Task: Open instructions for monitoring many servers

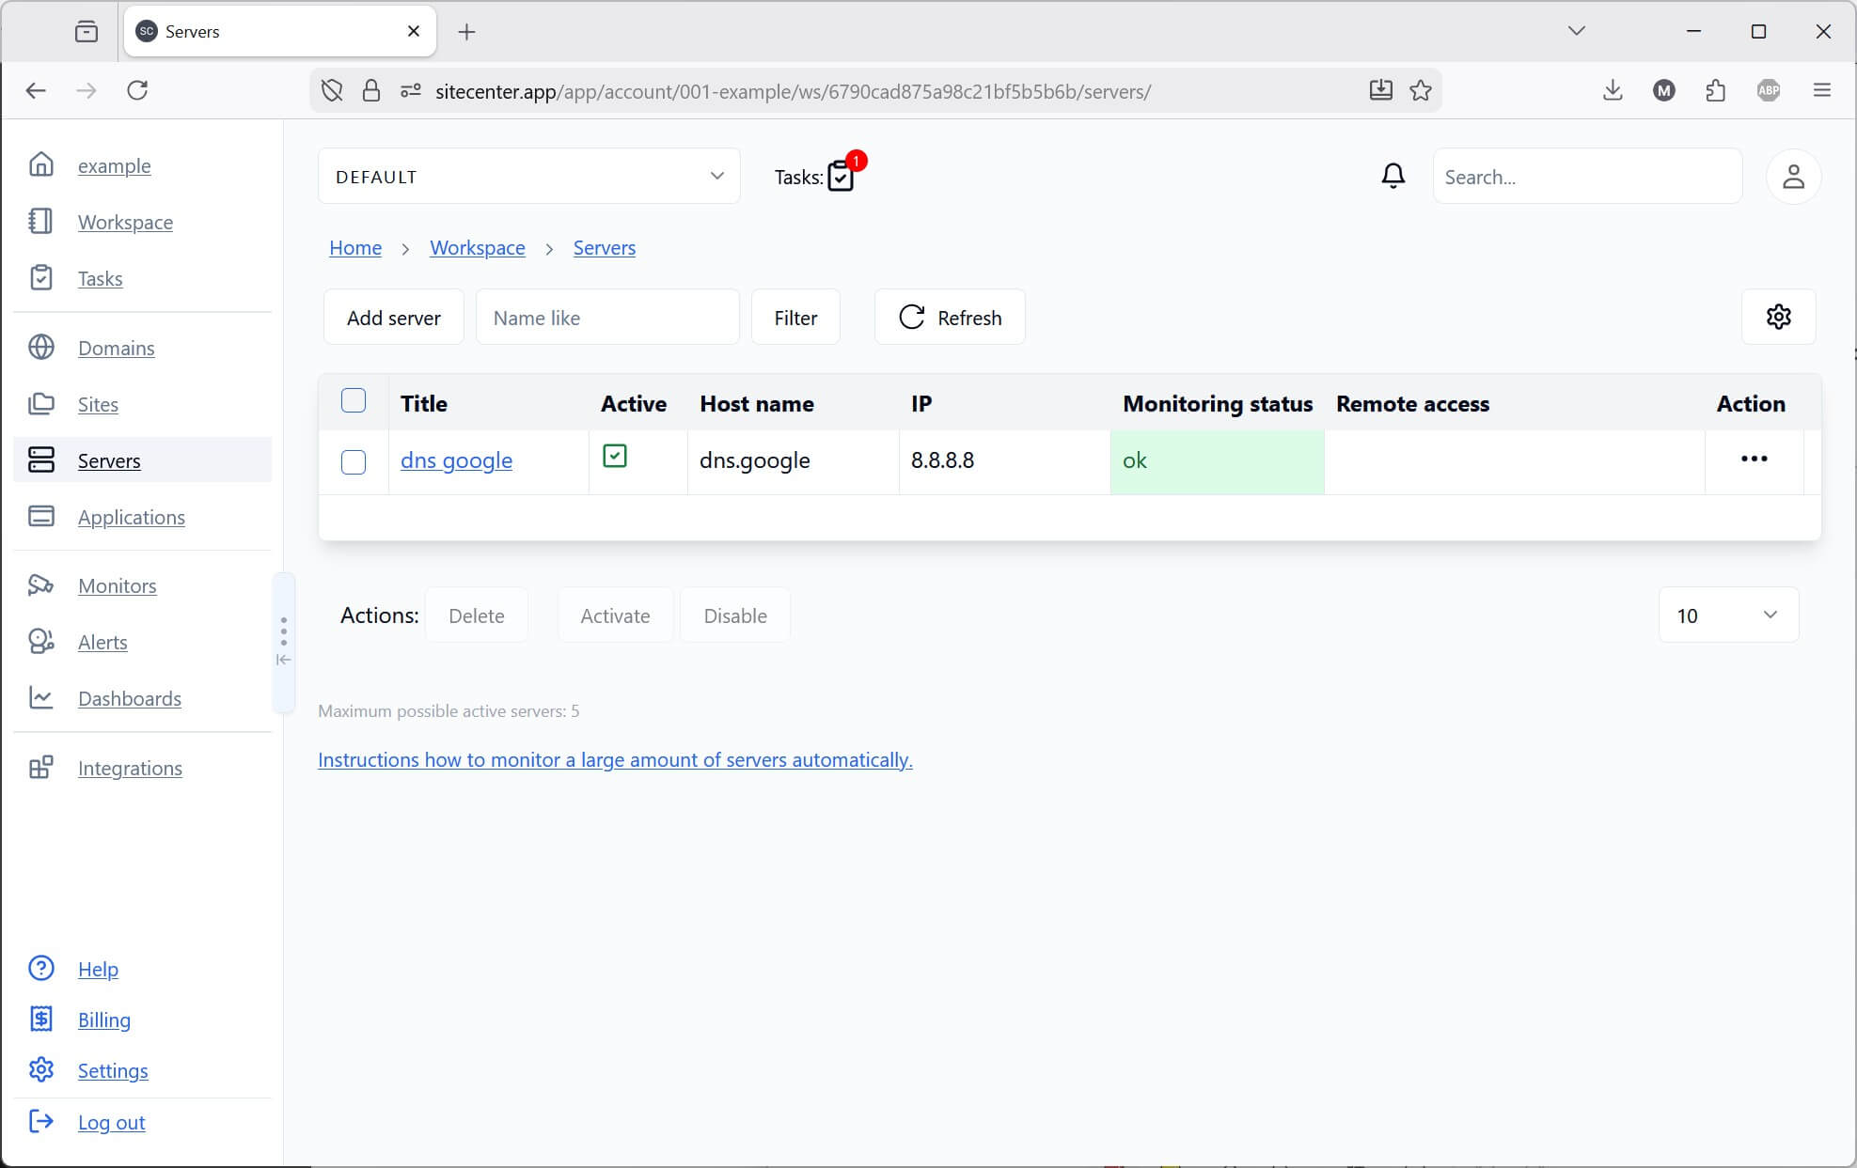Action: [x=615, y=759]
